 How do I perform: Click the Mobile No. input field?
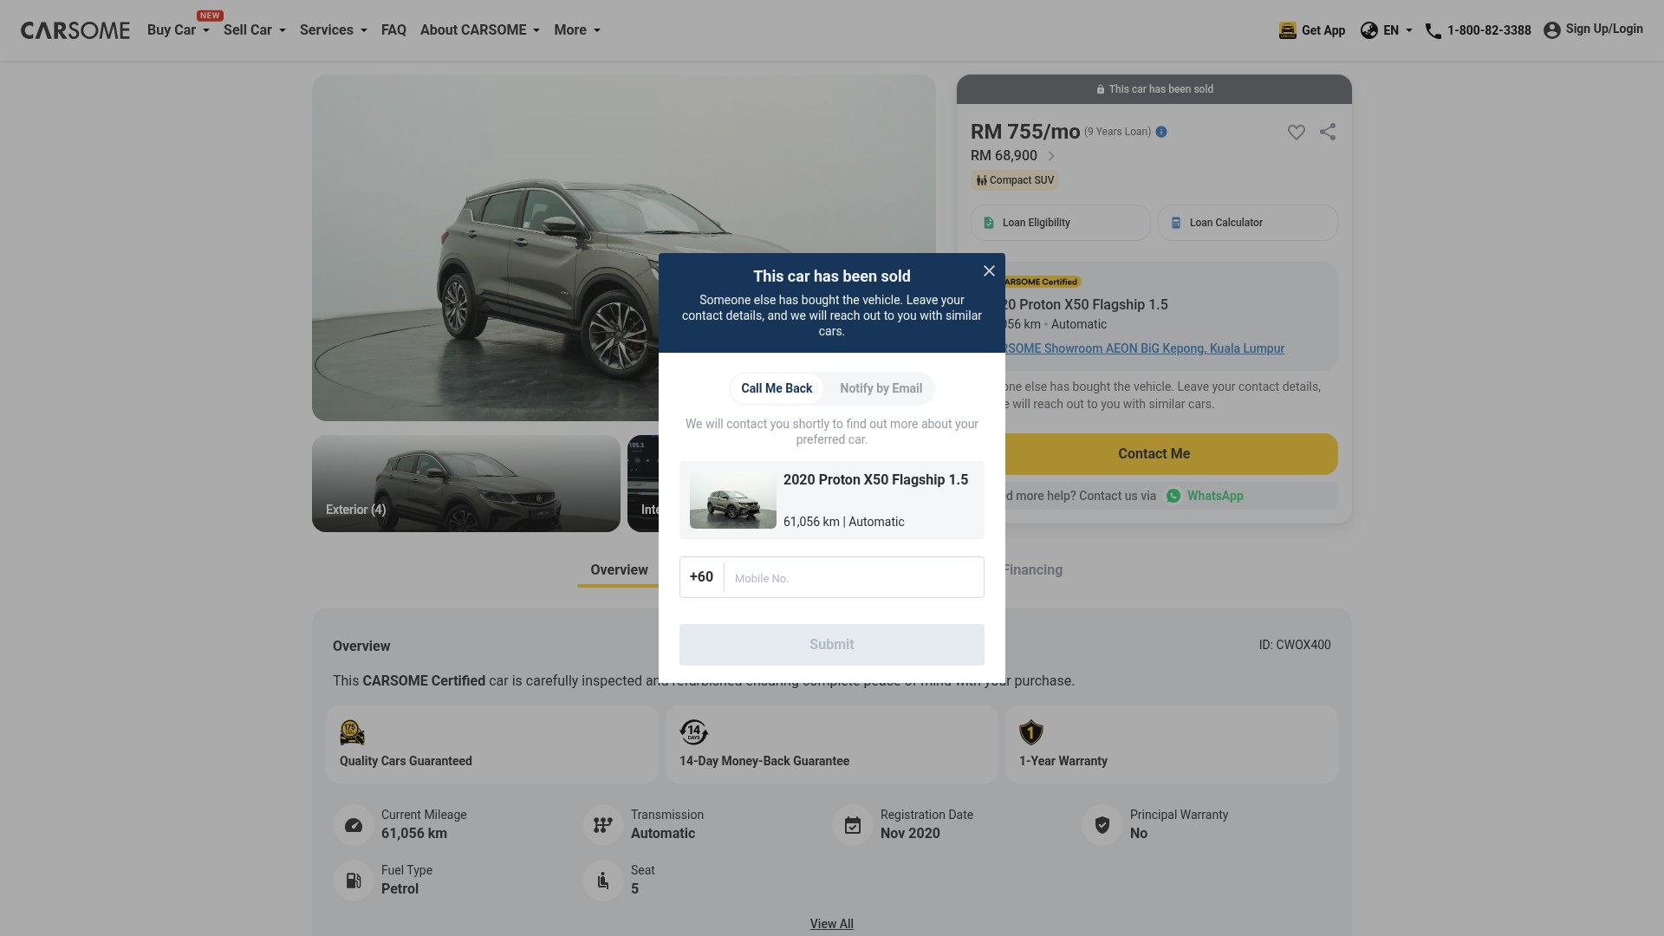point(854,577)
